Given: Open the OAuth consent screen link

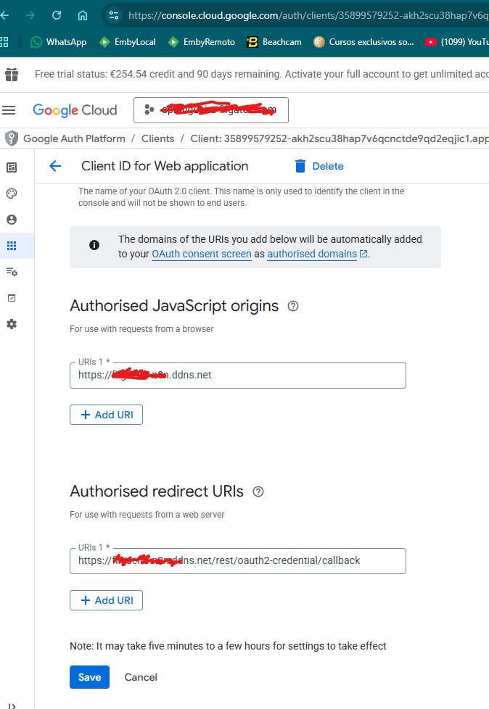Looking at the screenshot, I should [x=202, y=254].
